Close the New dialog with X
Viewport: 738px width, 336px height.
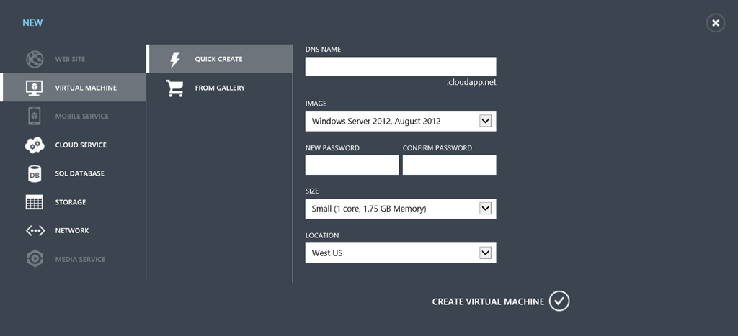716,23
